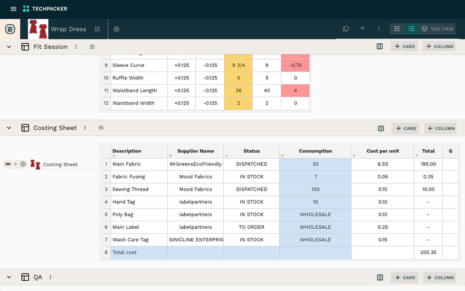Collapse the Costing Sheet section
Image resolution: width=465 pixels, height=291 pixels.
pos(9,128)
